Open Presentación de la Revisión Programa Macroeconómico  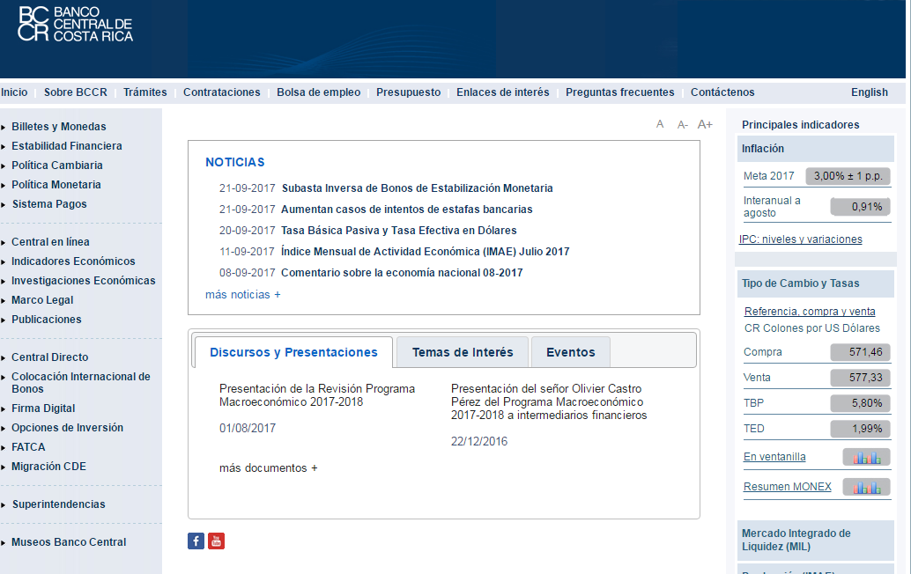316,395
